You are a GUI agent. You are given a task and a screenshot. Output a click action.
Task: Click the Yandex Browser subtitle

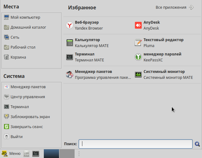(89, 28)
